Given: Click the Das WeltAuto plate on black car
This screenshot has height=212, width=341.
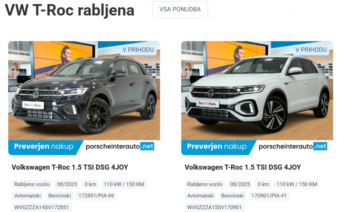Looking at the screenshot, I should (33, 105).
